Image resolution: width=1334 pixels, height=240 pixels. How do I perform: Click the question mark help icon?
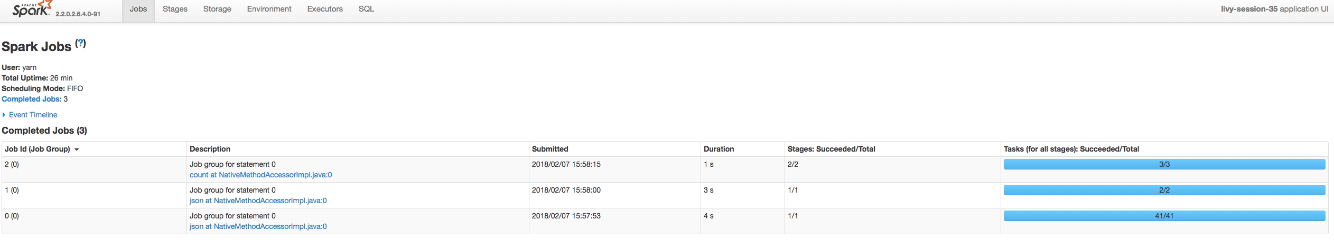coord(80,44)
